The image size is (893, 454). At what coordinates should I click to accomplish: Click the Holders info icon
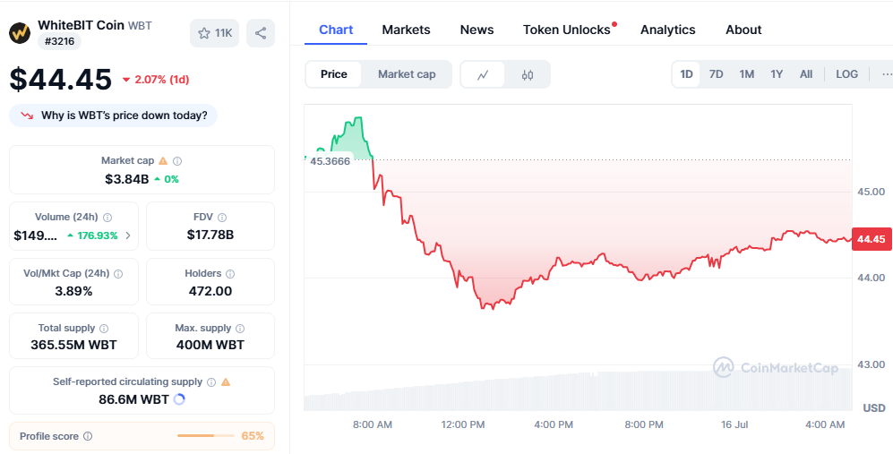click(229, 274)
